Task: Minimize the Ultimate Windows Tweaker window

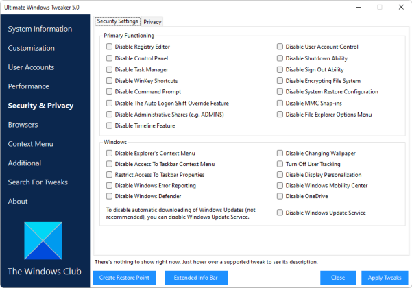Action: (359, 7)
